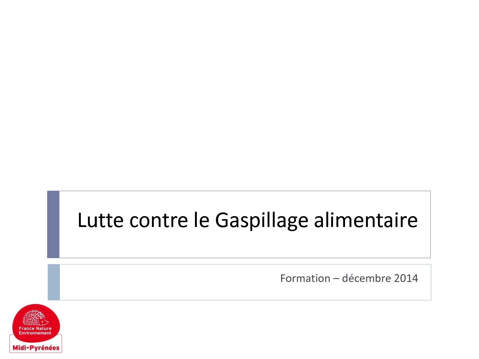Viewport: 479px width, 359px height.
Task: Select the subtitle Formation – décembre 2014
Action: point(349,278)
